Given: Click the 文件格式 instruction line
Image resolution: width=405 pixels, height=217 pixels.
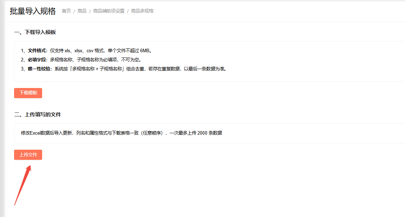Looking at the screenshot, I should (x=87, y=50).
